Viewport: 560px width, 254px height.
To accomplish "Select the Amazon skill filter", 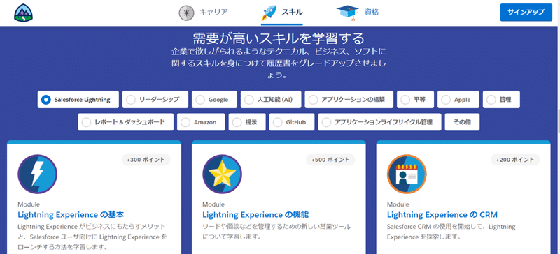I will [201, 122].
